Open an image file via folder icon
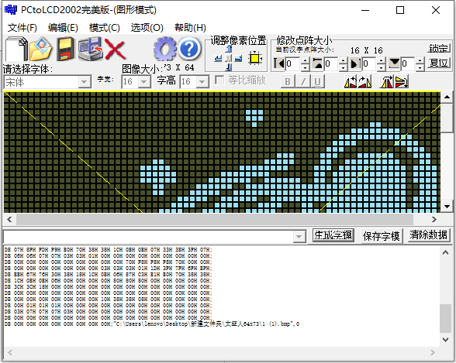 click(41, 49)
